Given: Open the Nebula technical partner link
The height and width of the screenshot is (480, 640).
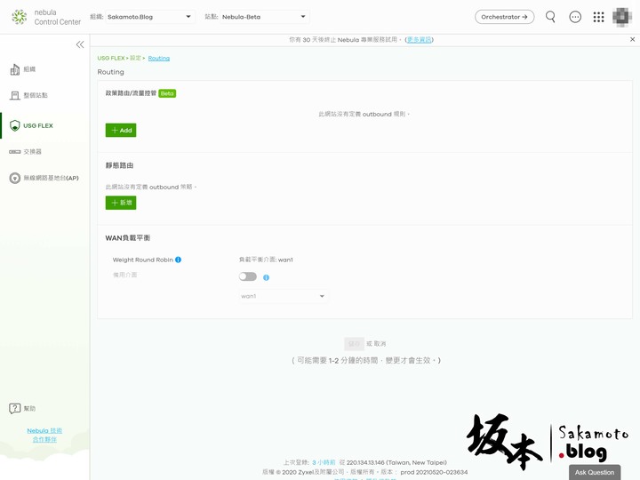Looking at the screenshot, I should [x=44, y=435].
